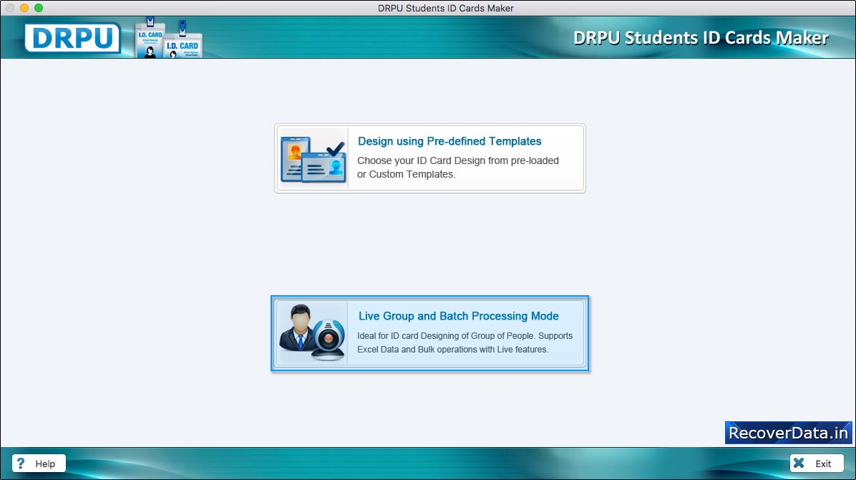The image size is (856, 480).
Task: Click 'Ideal for ID card Designing' description text
Action: pyautogui.click(x=465, y=342)
